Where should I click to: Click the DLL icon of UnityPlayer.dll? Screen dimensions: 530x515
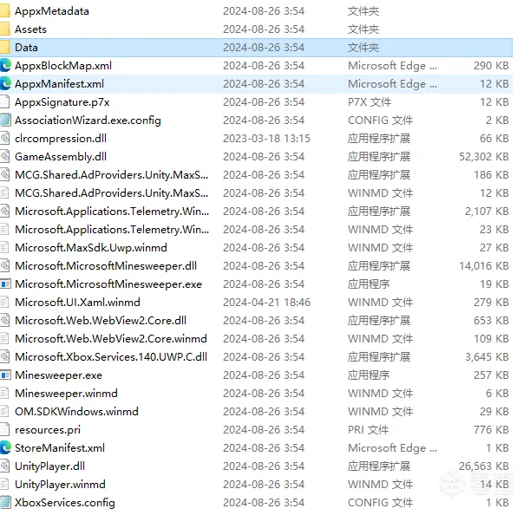pos(4,466)
